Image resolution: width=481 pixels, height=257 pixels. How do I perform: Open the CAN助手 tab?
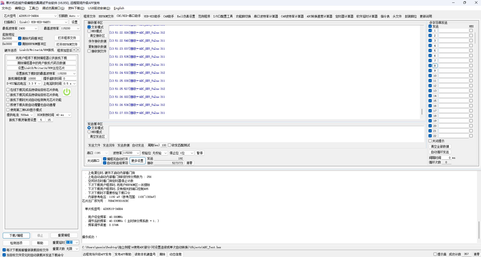tap(169, 16)
